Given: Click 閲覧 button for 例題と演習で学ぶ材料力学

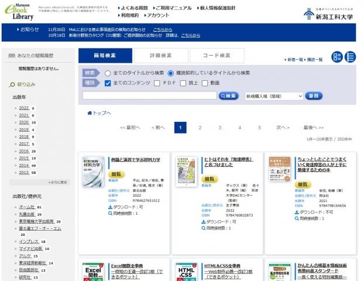Looking at the screenshot, I should (x=118, y=174).
